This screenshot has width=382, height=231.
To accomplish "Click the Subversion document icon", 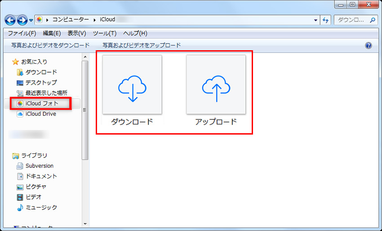I will [20, 166].
